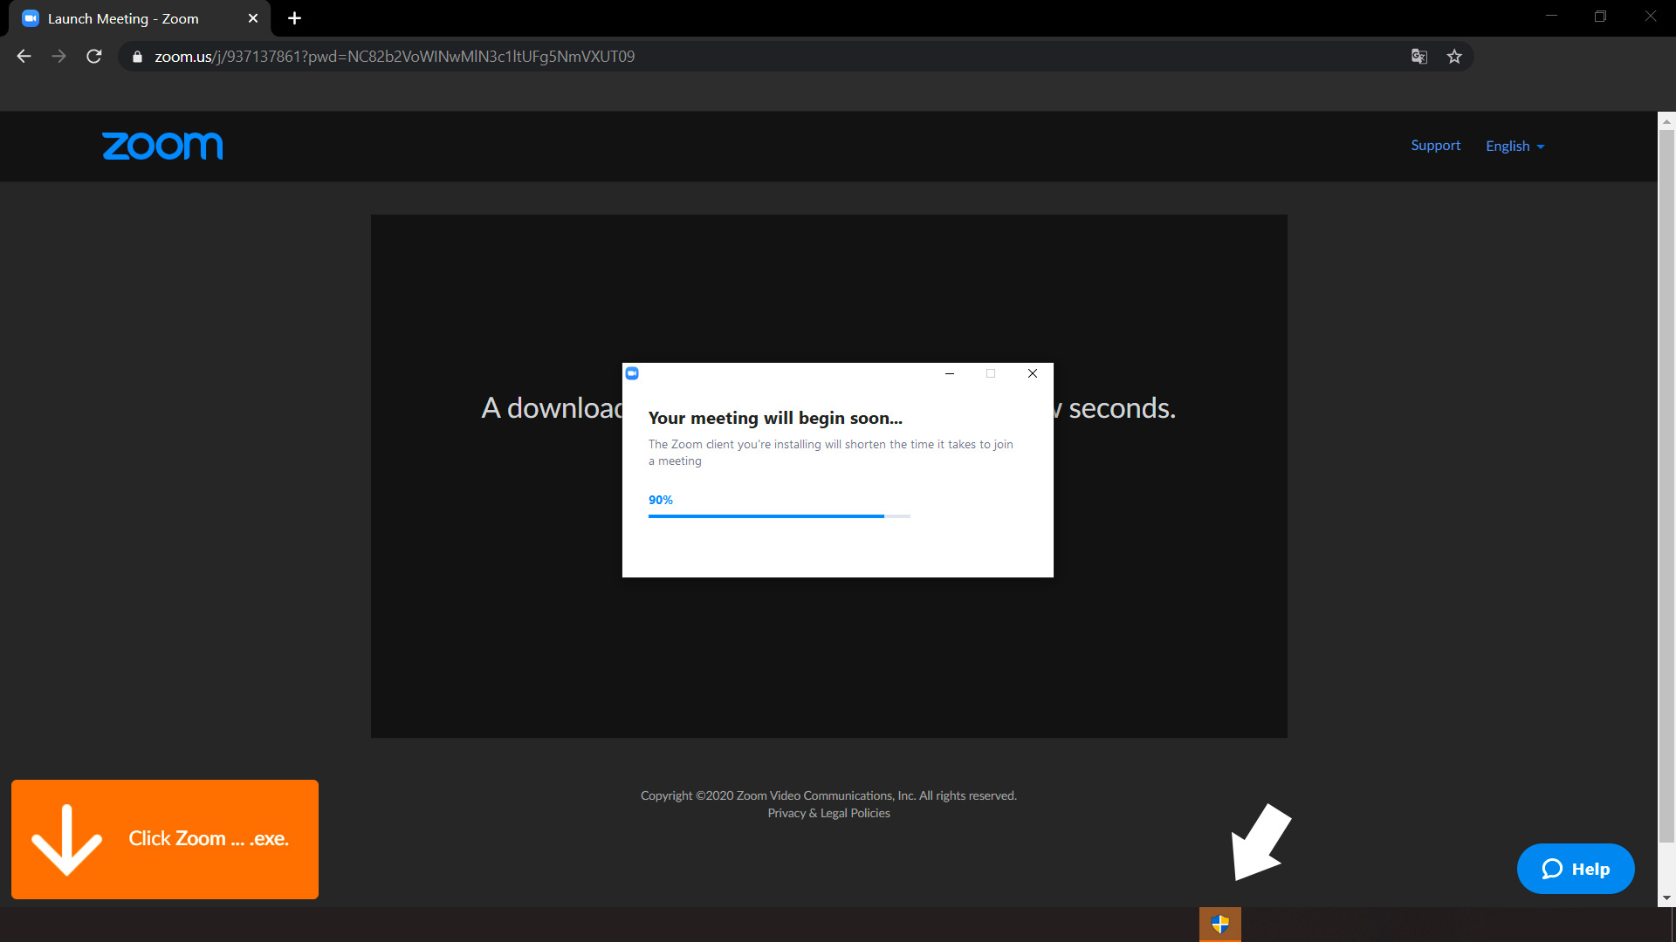Click the 90% progress label

(661, 500)
